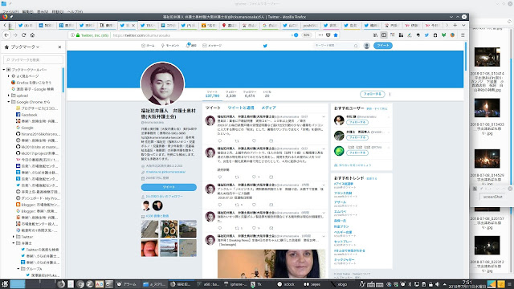The width and height of the screenshot is (514, 289).
Task: Save page to Pocket icon
Action: (328, 35)
